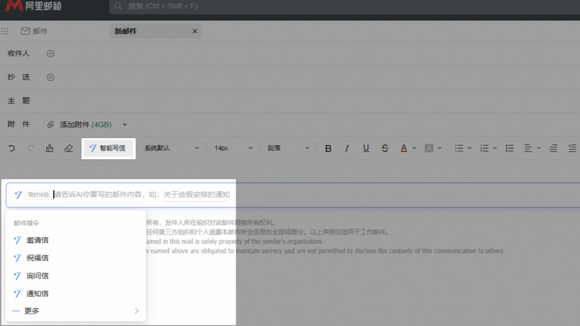Click the format painter icon

[x=49, y=148]
